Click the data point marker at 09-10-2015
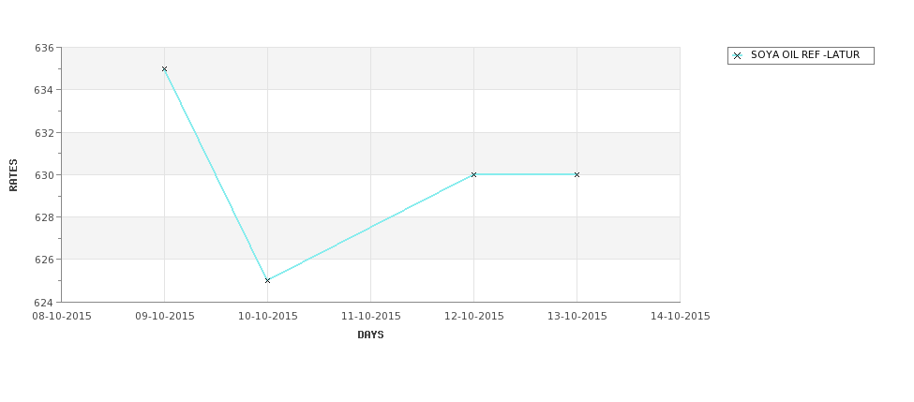The width and height of the screenshot is (914, 402). click(x=164, y=68)
